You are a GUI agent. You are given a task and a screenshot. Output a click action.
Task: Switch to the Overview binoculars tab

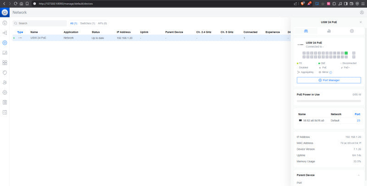(x=306, y=31)
